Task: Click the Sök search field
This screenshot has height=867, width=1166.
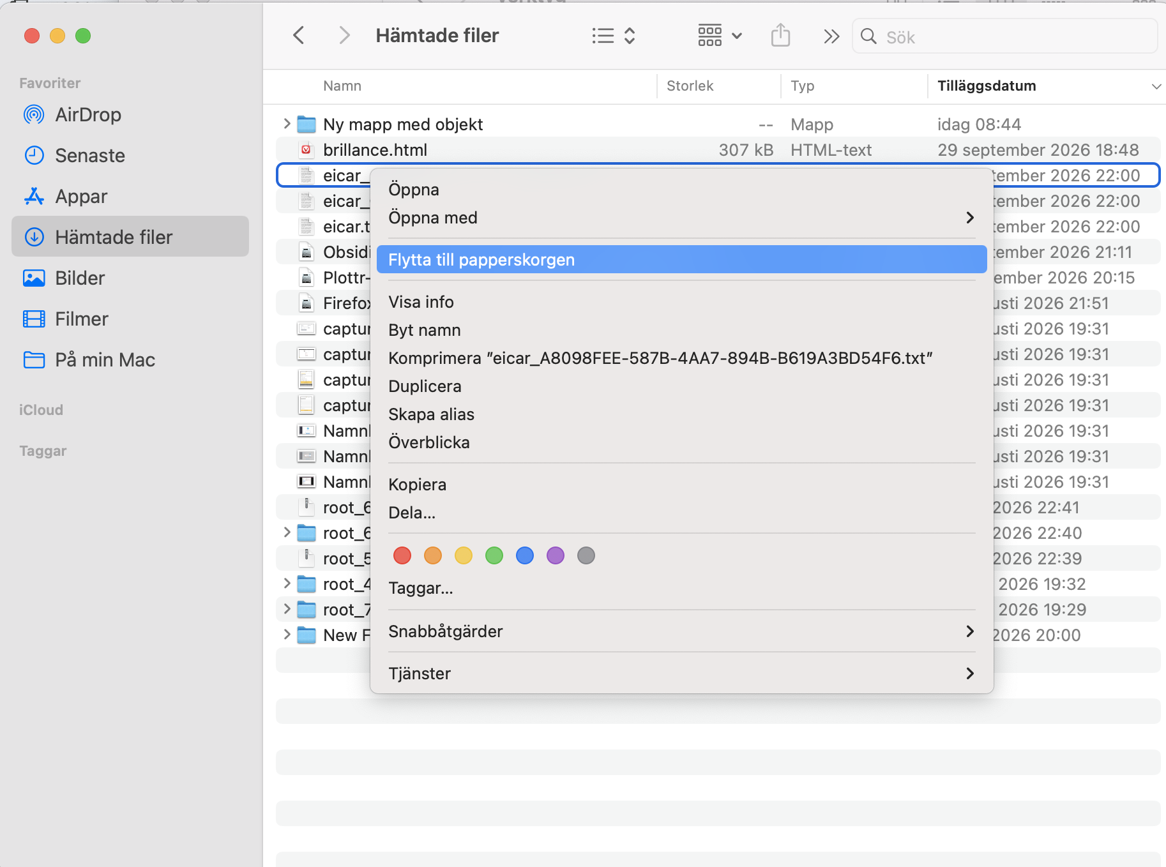Action: click(x=1004, y=36)
